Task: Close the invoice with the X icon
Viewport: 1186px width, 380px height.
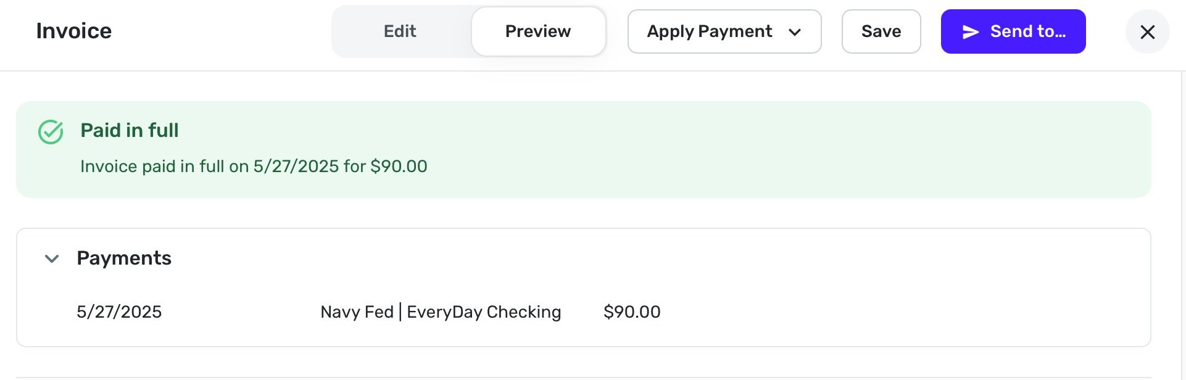Action: pyautogui.click(x=1147, y=32)
